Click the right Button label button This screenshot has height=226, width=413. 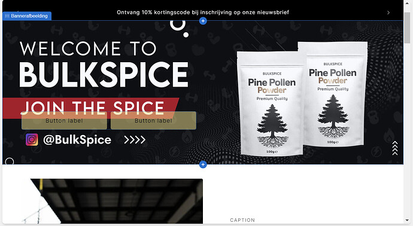click(x=153, y=121)
